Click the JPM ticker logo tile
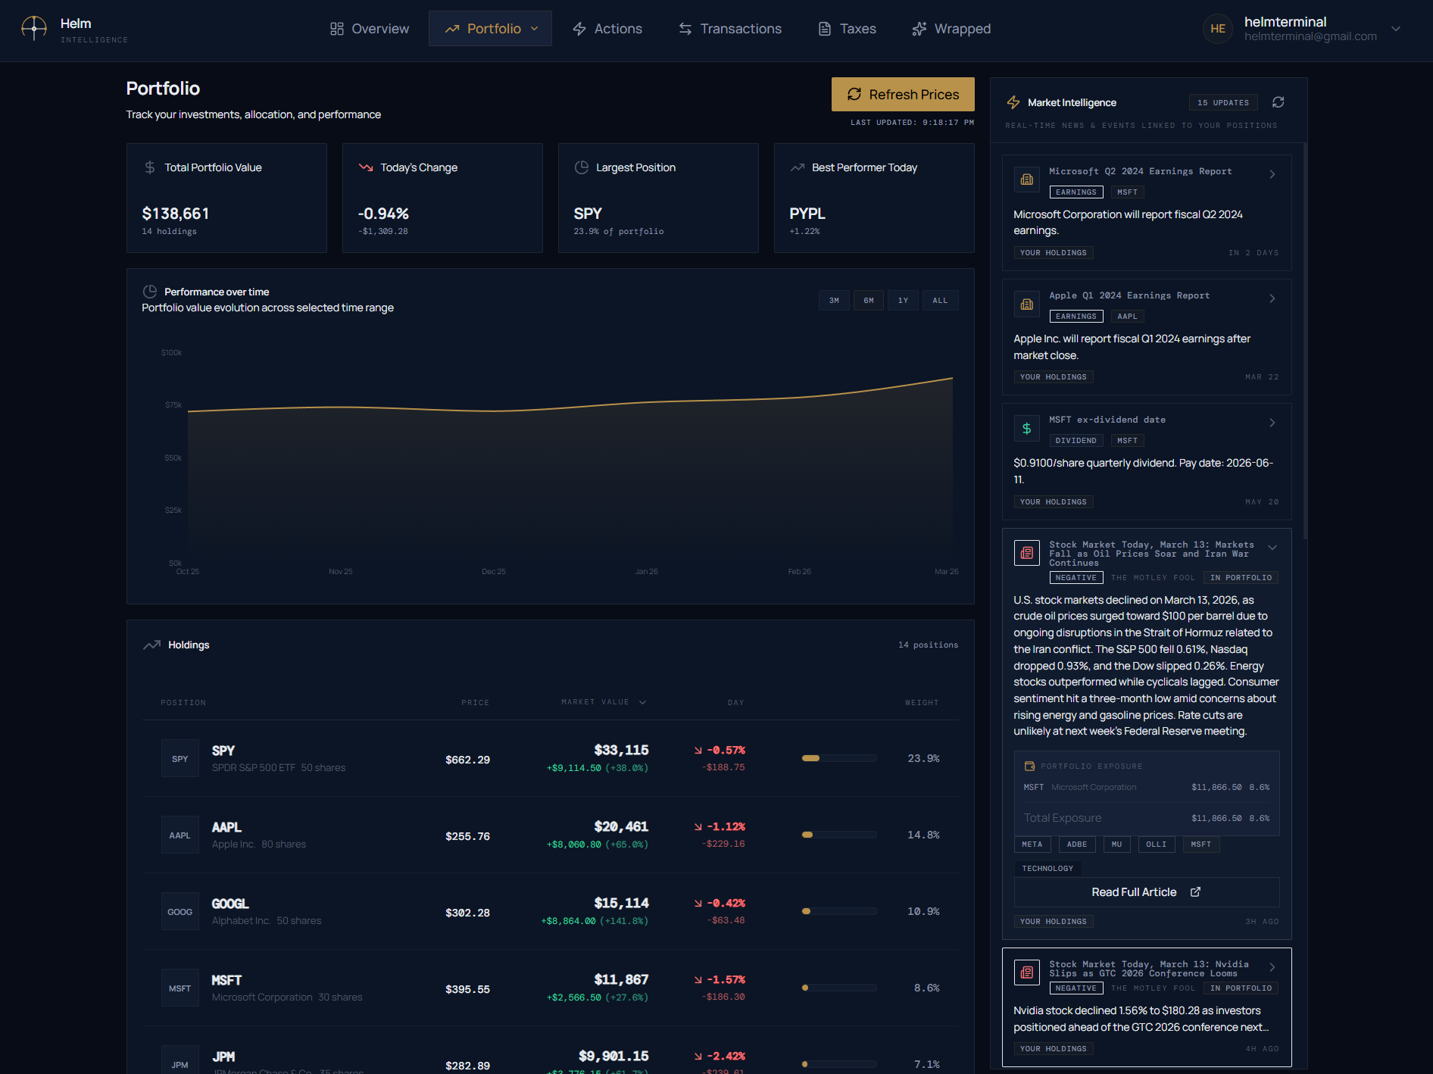Viewport: 1433px width, 1074px height. click(x=180, y=1060)
